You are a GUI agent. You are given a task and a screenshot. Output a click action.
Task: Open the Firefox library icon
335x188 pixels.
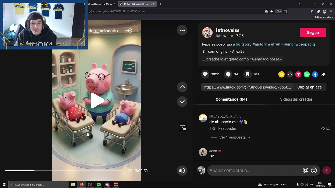312,11
